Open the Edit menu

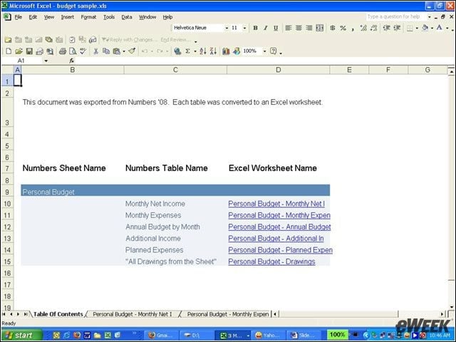click(x=33, y=17)
